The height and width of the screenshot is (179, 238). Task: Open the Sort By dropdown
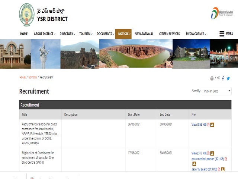coord(216,91)
